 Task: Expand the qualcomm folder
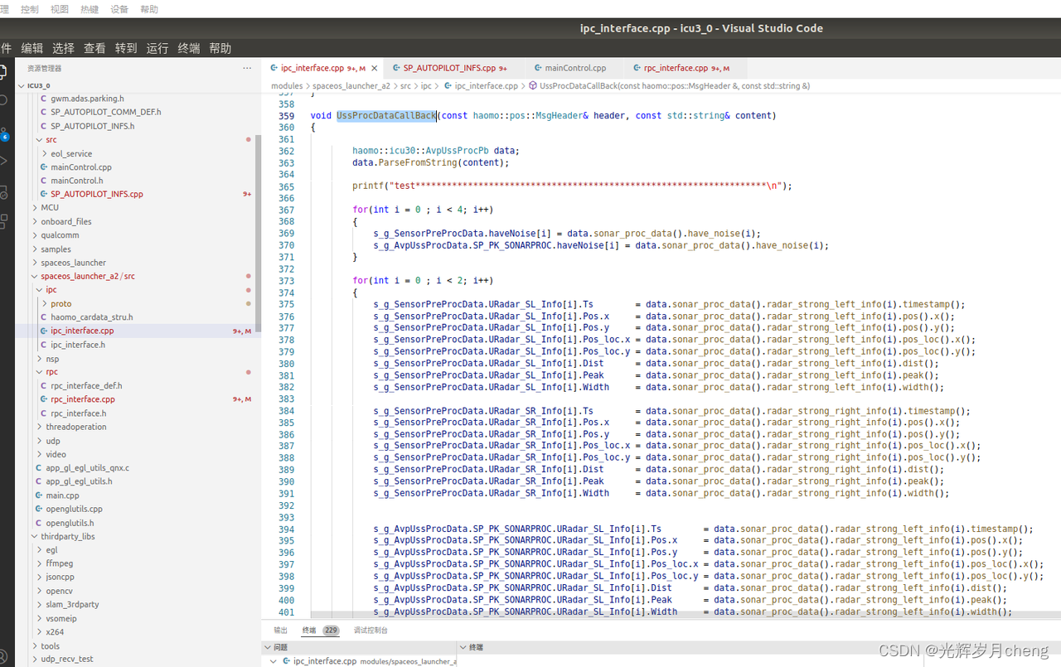(137, 235)
